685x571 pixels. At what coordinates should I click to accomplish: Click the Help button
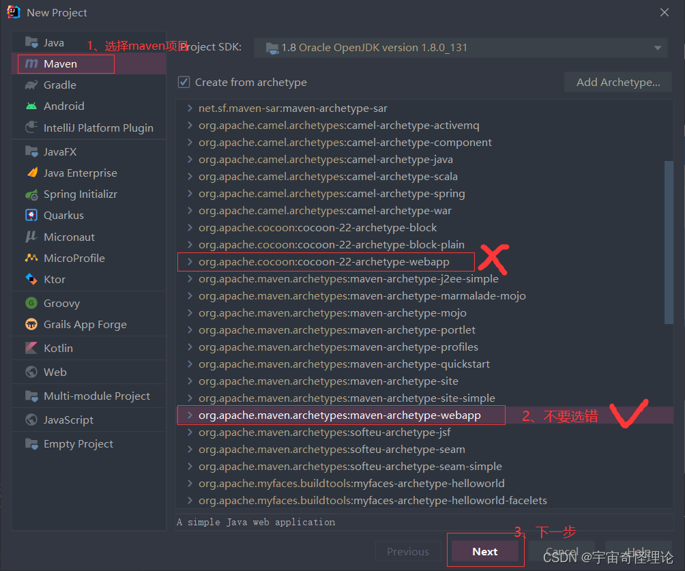pos(638,551)
